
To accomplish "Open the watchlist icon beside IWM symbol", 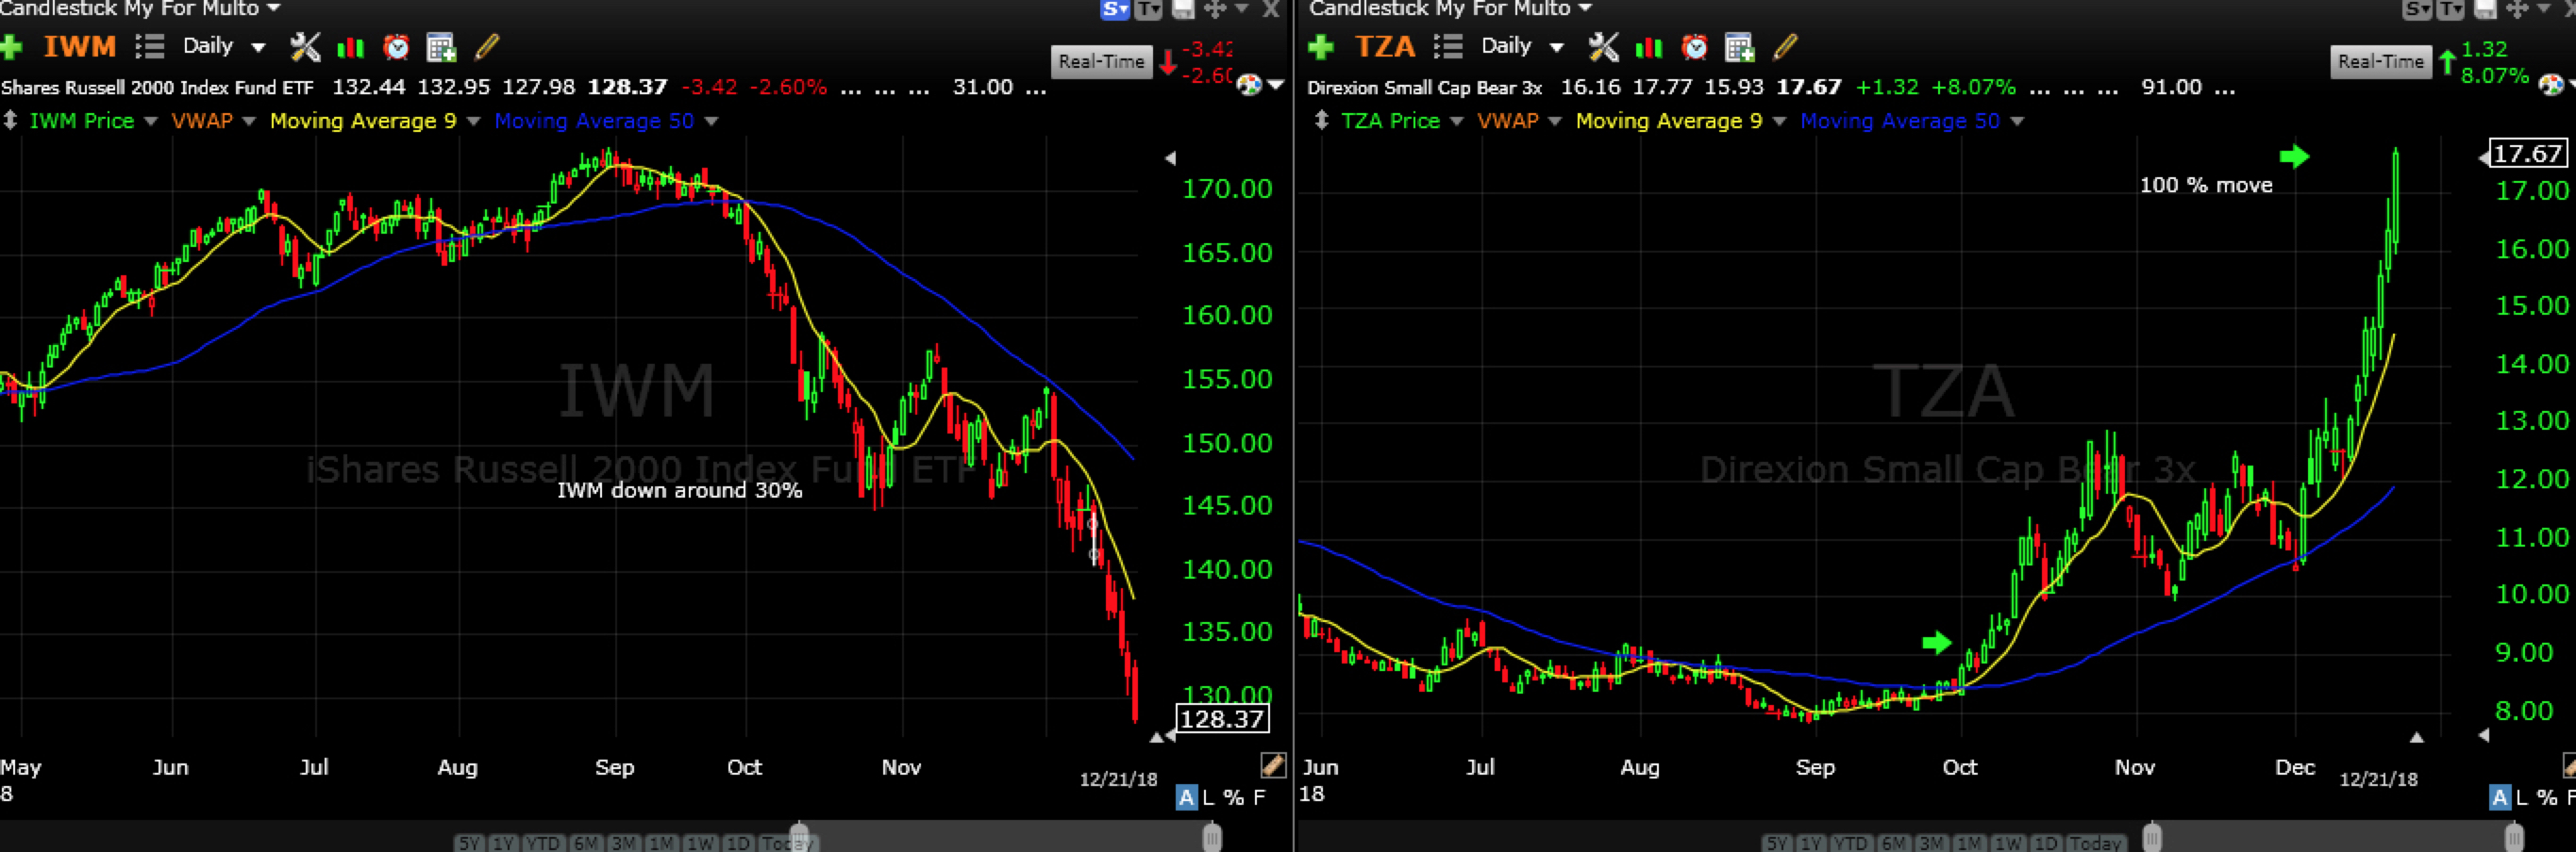I will (x=150, y=46).
